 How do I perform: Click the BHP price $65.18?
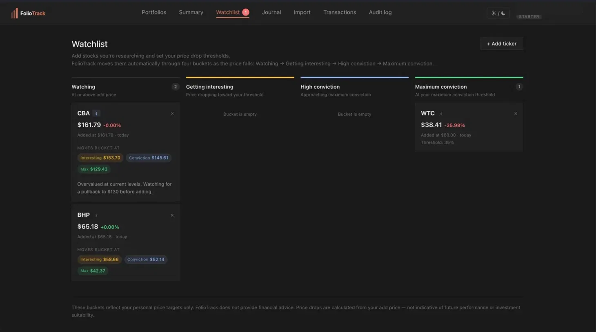coord(88,227)
